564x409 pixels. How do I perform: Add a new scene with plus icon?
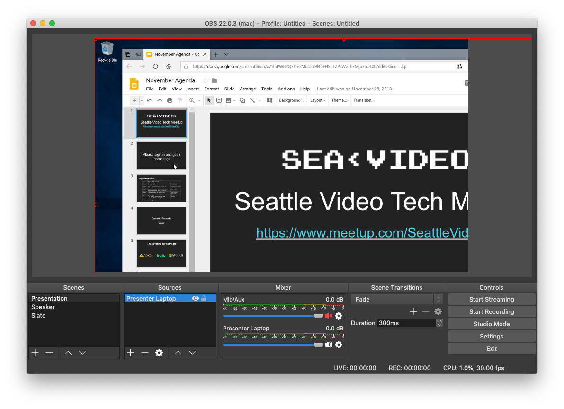tap(35, 353)
